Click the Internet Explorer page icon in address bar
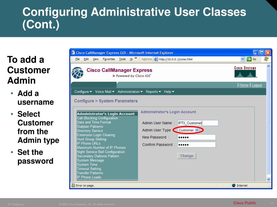Image resolution: width=277 pixels, height=207 pixels. pyautogui.click(x=156, y=59)
